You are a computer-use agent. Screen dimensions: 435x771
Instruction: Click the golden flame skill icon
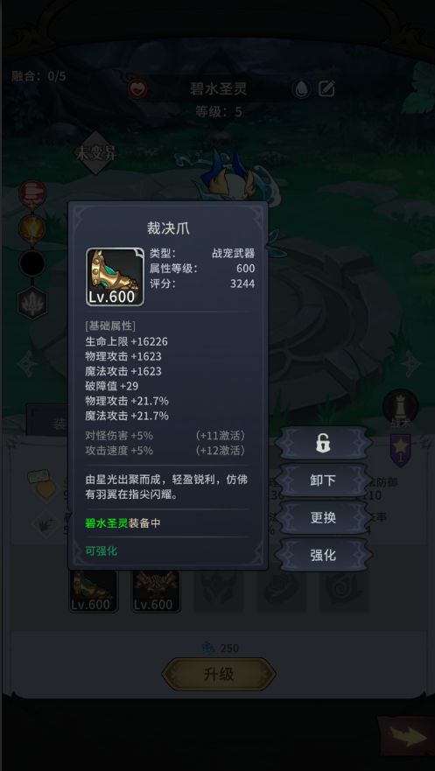tap(32, 228)
